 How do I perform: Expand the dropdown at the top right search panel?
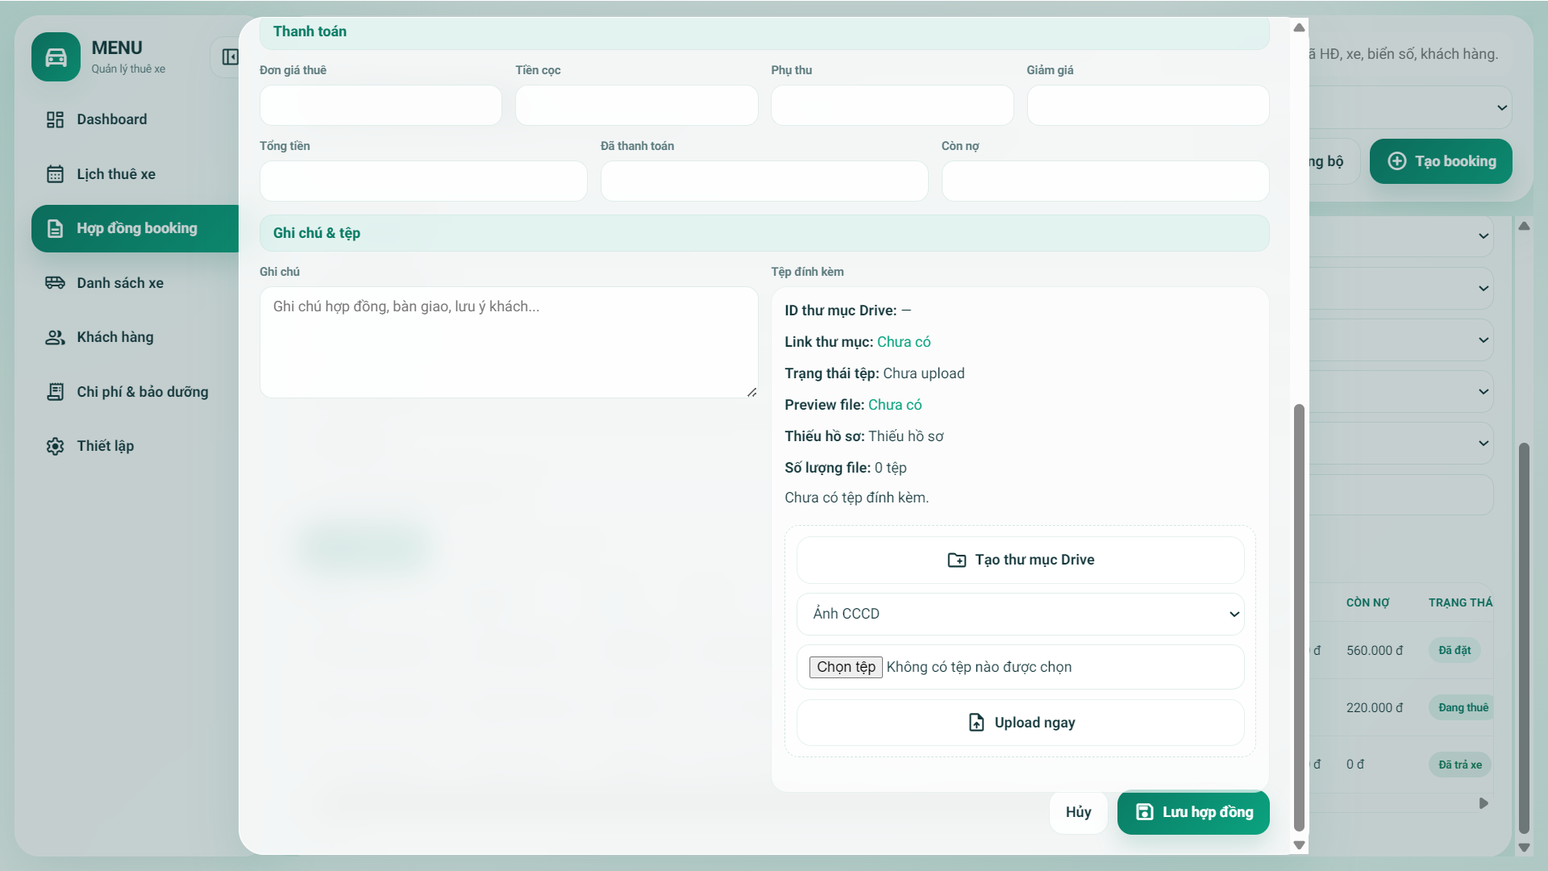tap(1502, 106)
